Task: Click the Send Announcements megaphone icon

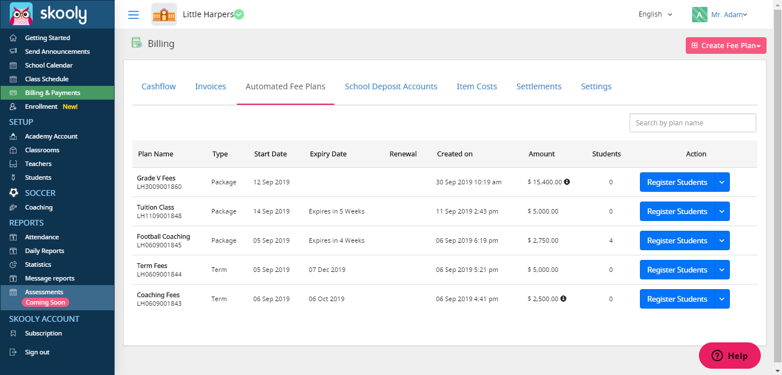Action: click(13, 52)
